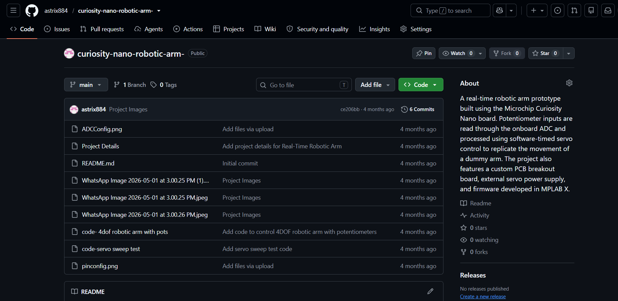The width and height of the screenshot is (618, 301).
Task: Open the green Code clone dropdown
Action: click(421, 85)
